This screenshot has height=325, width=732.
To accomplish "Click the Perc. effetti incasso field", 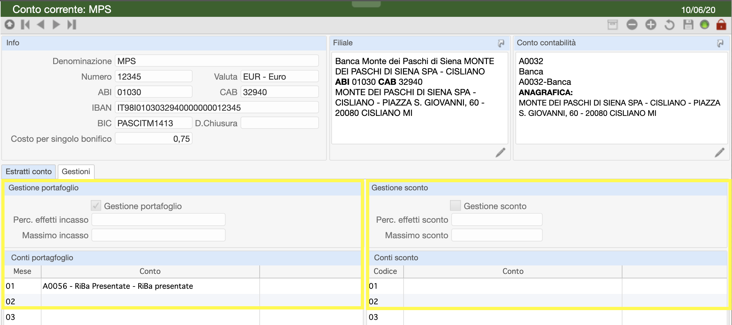I will tap(159, 219).
